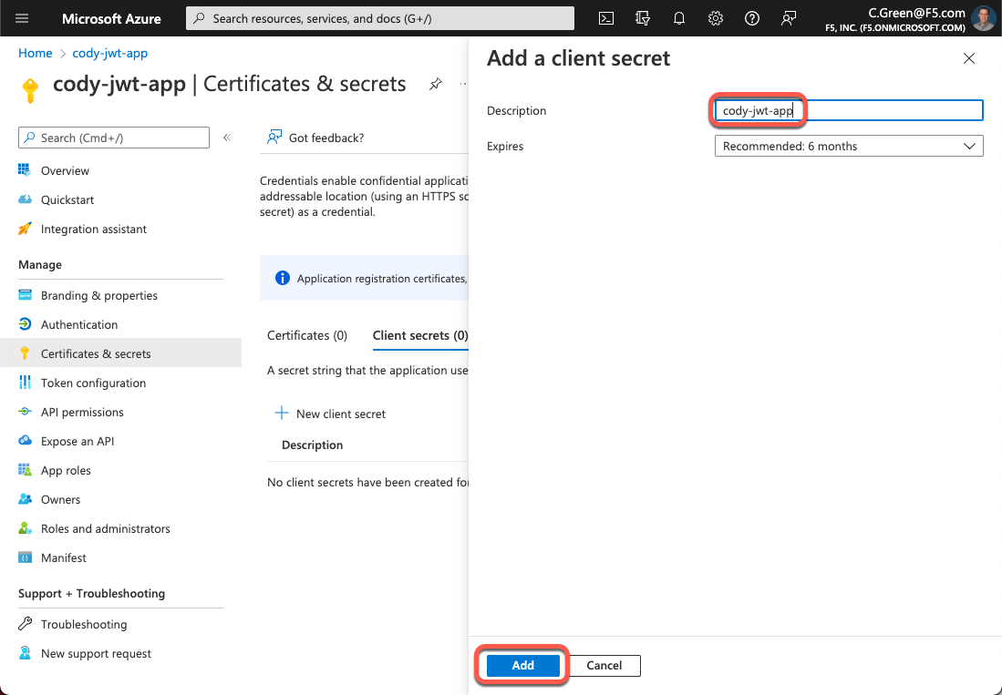Click the Add button

pos(522,666)
